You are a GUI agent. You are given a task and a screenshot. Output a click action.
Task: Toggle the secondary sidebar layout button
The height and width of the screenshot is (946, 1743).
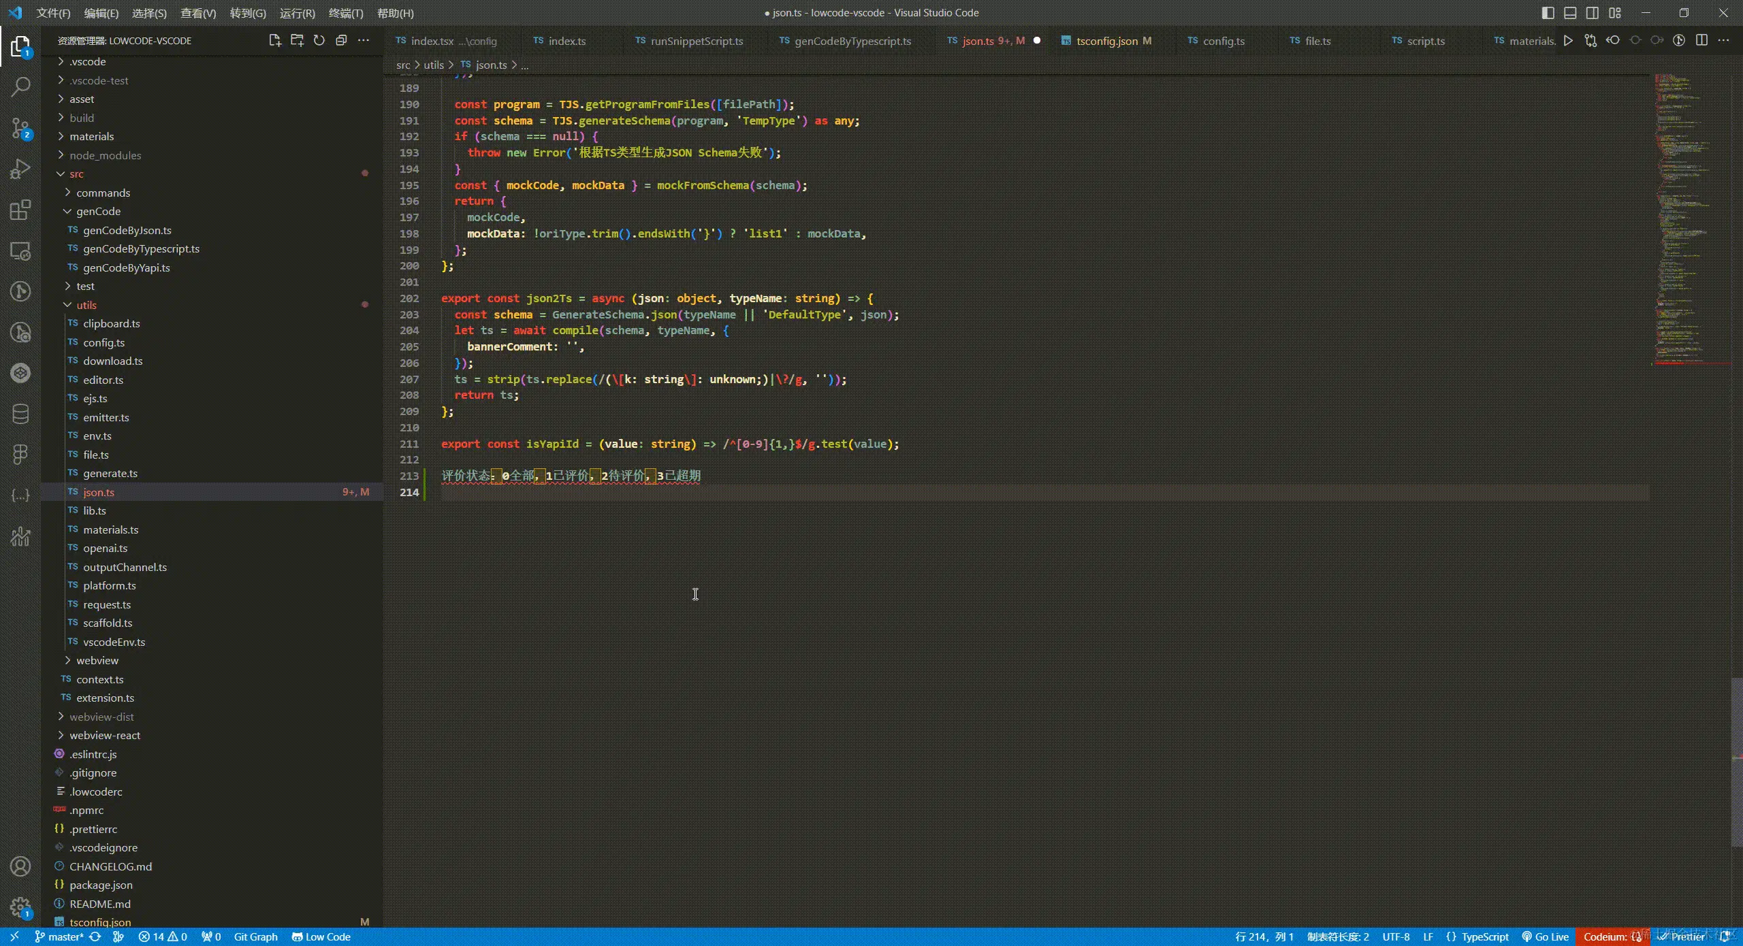(1592, 13)
